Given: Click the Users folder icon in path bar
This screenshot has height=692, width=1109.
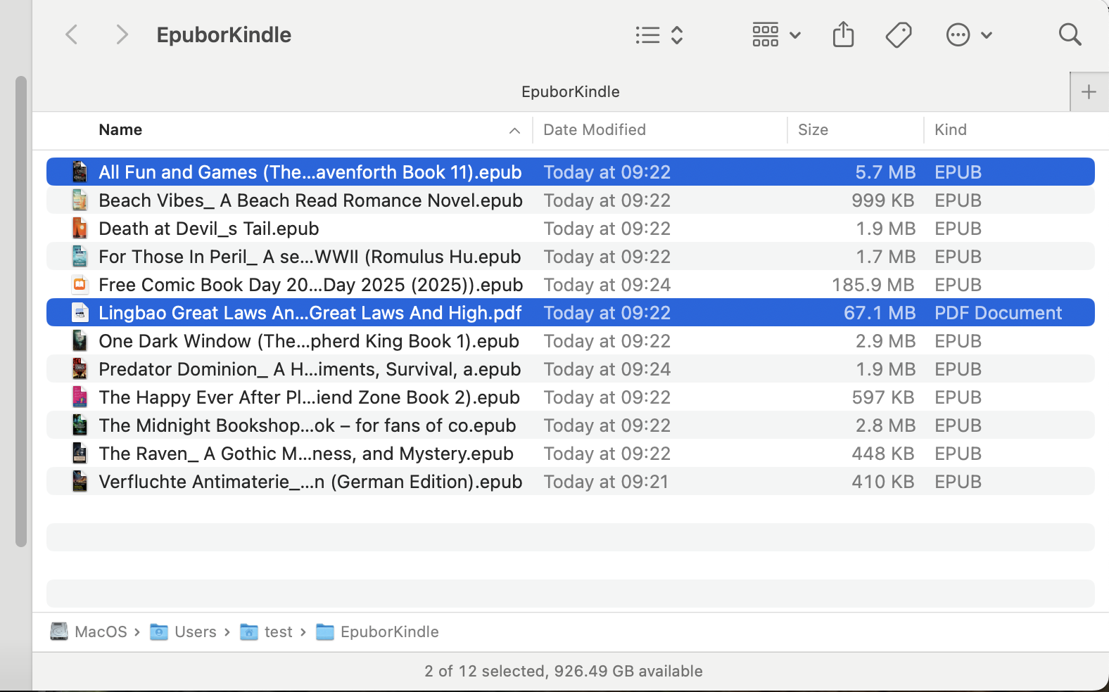Looking at the screenshot, I should (159, 632).
